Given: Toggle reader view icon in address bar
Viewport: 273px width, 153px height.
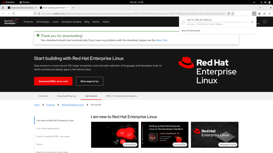Looking at the screenshot, I should pyautogui.click(x=229, y=14).
